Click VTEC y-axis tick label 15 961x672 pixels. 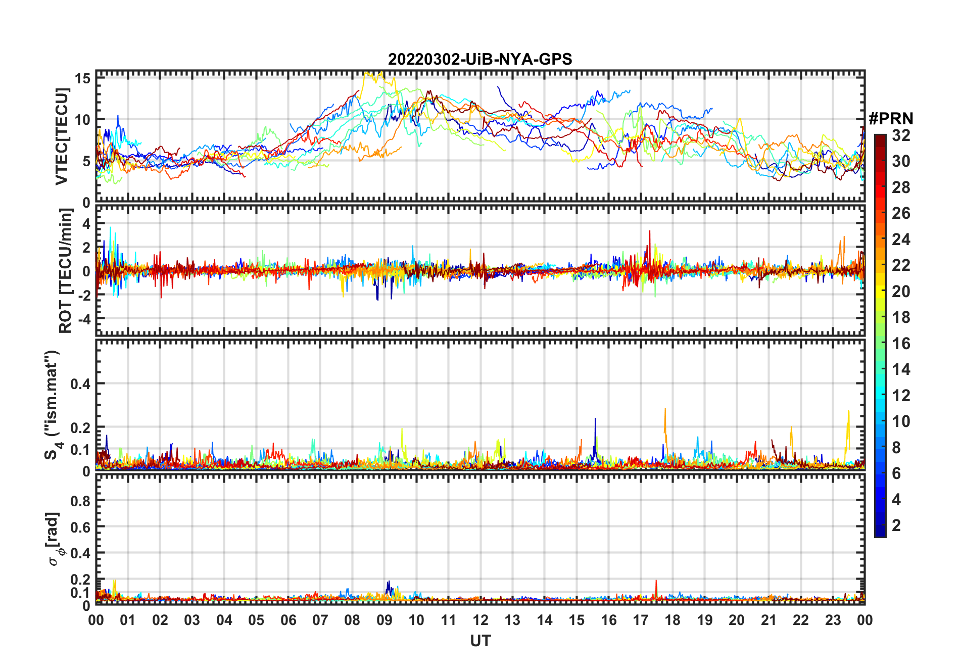tap(83, 78)
